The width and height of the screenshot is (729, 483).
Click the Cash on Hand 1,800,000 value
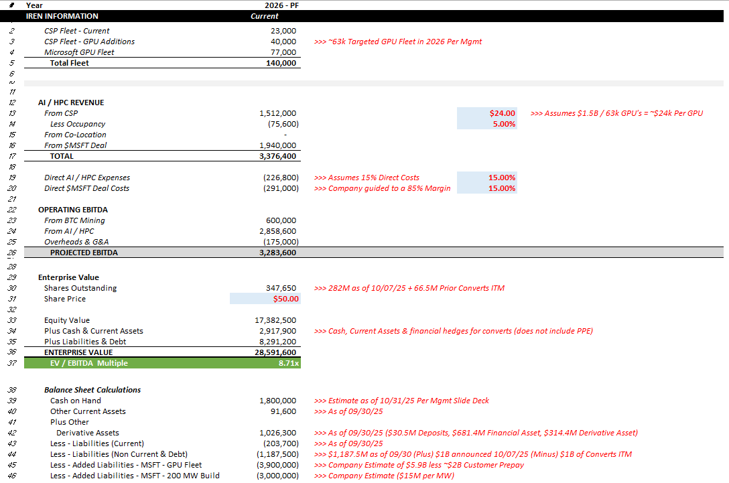pyautogui.click(x=277, y=401)
